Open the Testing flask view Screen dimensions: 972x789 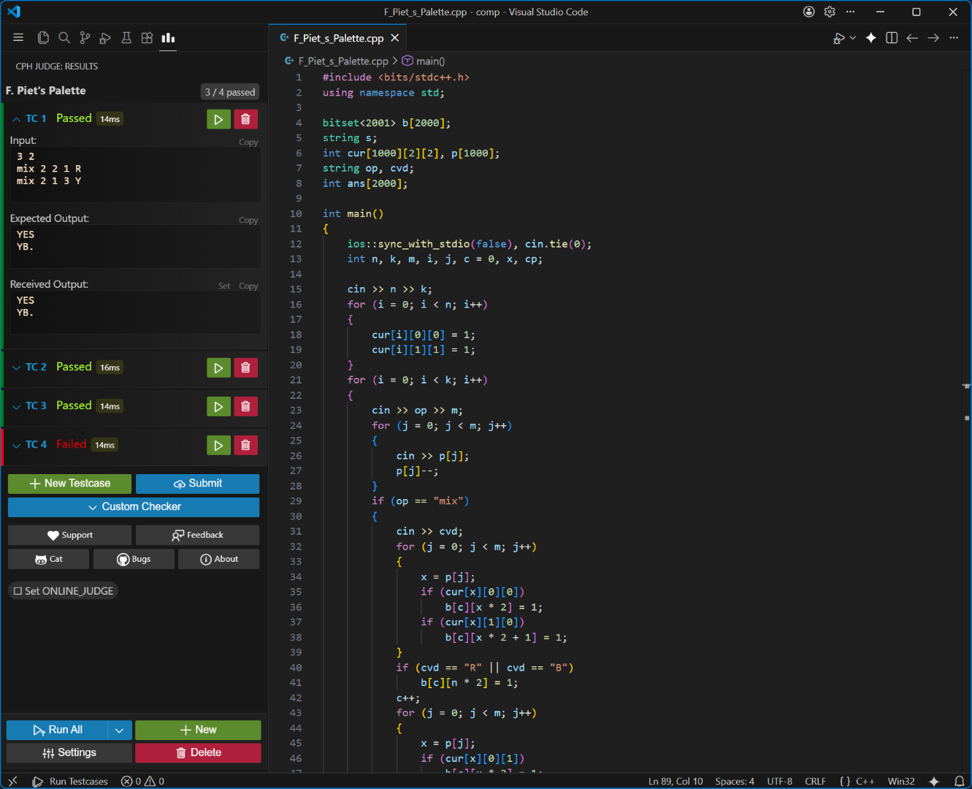tap(126, 38)
